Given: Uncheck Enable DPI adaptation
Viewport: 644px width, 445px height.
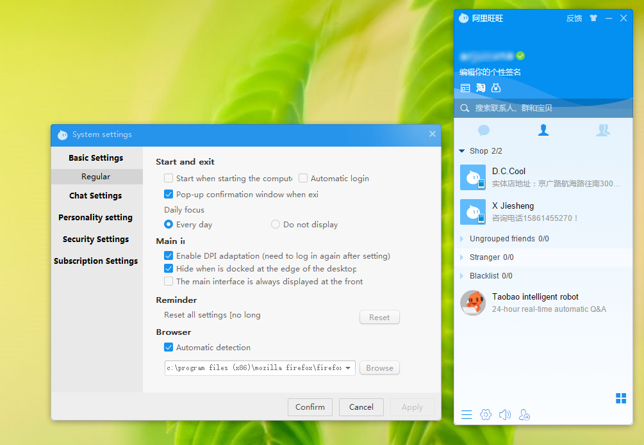Looking at the screenshot, I should (x=169, y=256).
